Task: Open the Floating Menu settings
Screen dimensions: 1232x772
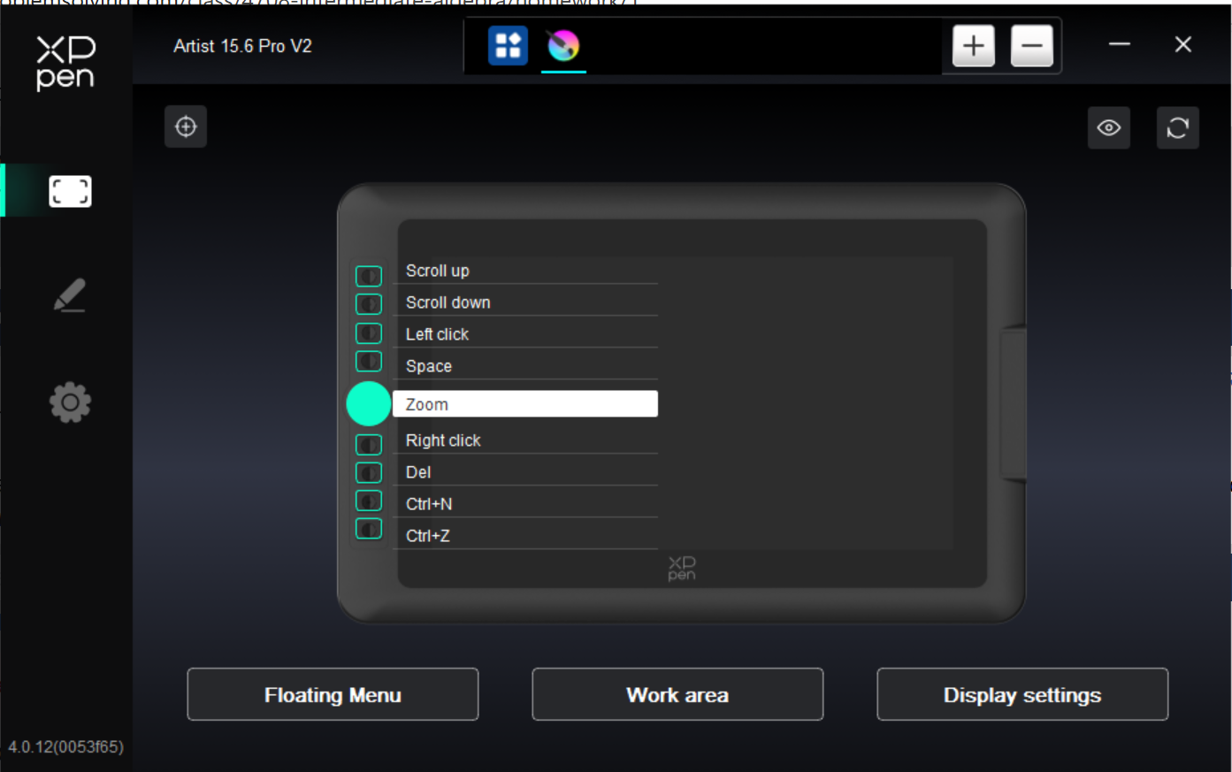Action: (333, 695)
